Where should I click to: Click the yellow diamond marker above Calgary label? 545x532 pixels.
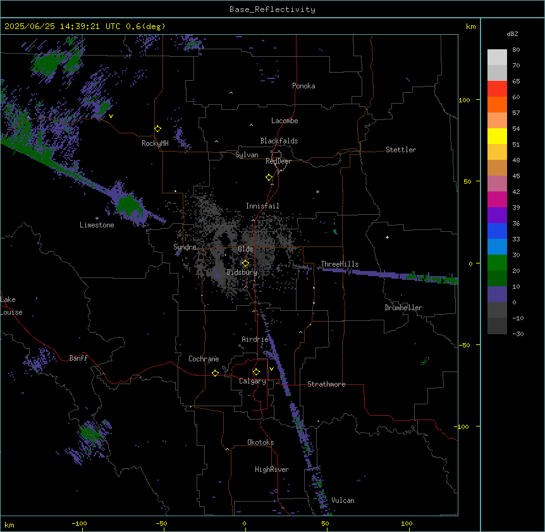256,372
